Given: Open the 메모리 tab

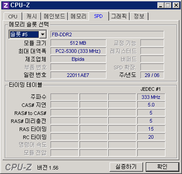Looking at the screenshot, I should pyautogui.click(x=78, y=17).
